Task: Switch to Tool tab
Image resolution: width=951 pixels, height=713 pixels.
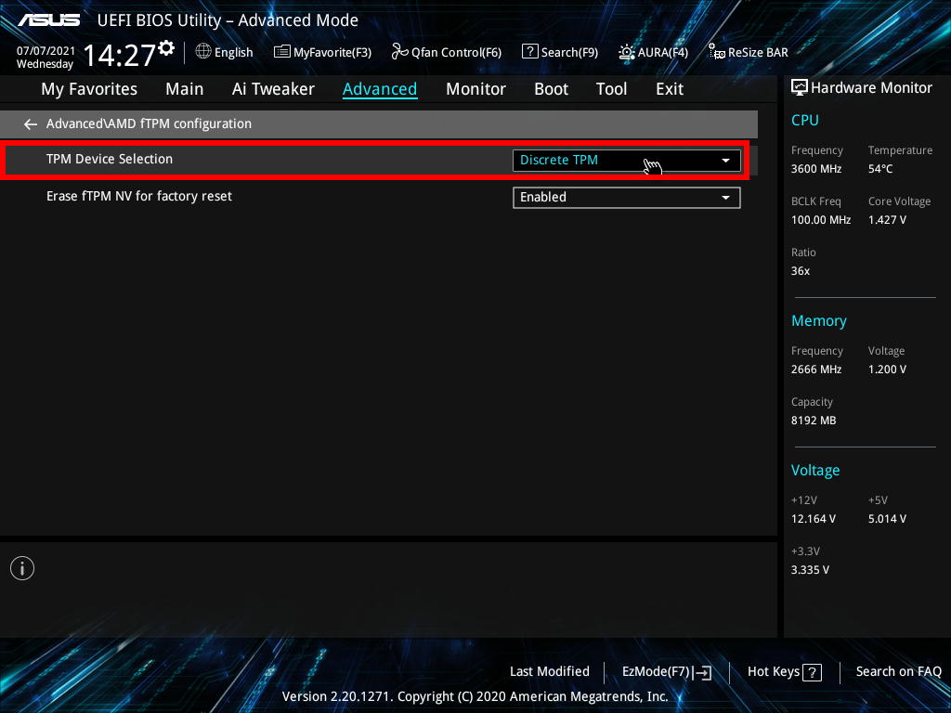Action: click(x=611, y=89)
